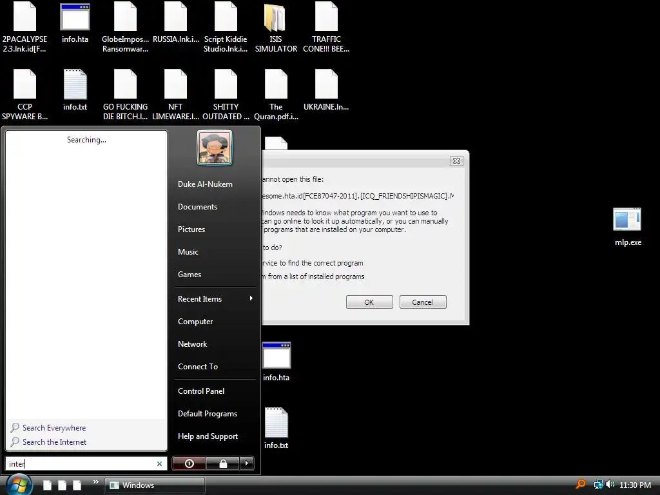660x495 pixels.
Task: Select the CCP SPYWARE desktop file
Action: coord(24,95)
